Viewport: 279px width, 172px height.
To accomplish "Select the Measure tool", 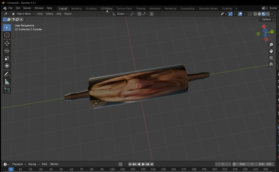I will click(x=7, y=82).
